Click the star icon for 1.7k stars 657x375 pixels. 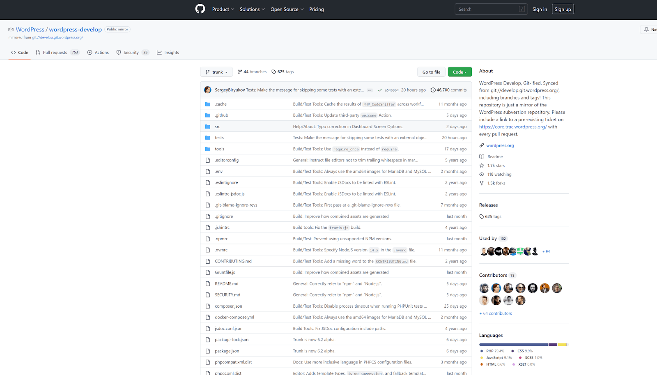(x=482, y=166)
